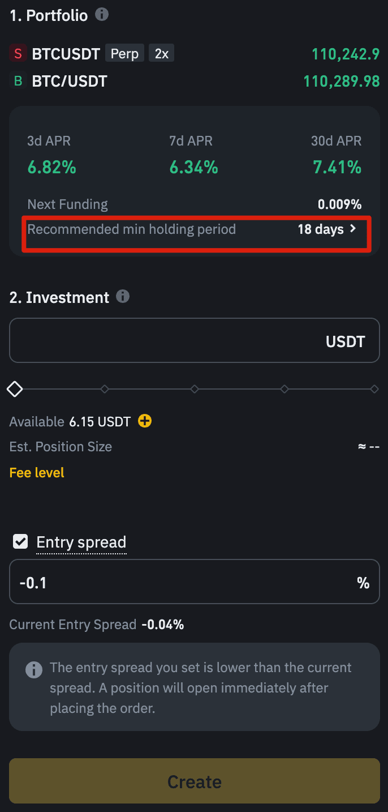Click the Investment info icon

click(122, 296)
